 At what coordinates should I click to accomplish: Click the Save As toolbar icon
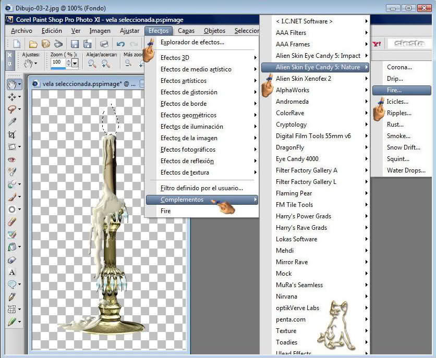(87, 44)
